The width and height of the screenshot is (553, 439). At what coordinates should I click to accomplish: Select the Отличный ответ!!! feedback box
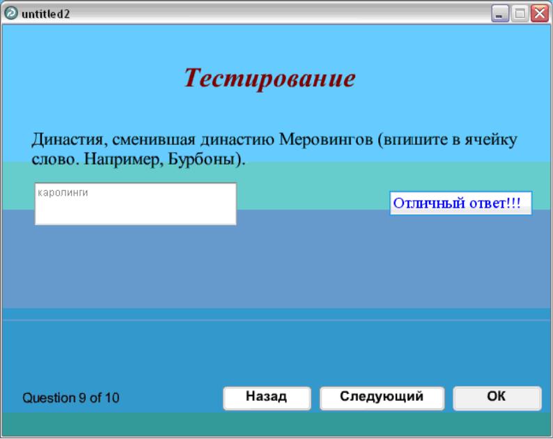click(x=460, y=203)
